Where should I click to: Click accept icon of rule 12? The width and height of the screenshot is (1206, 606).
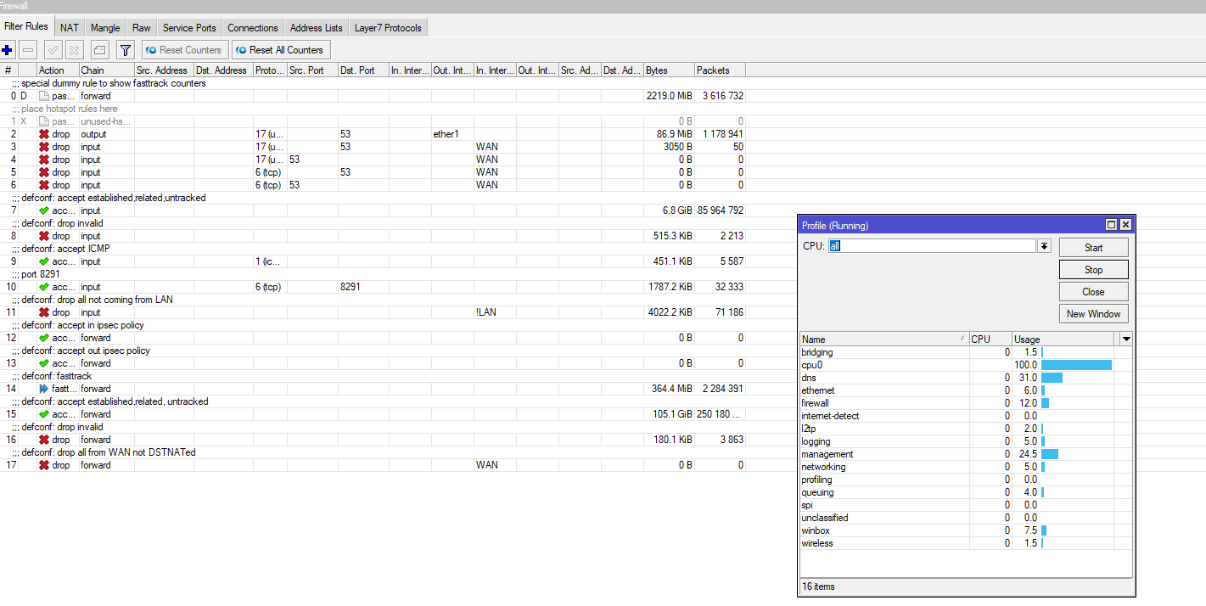point(44,338)
